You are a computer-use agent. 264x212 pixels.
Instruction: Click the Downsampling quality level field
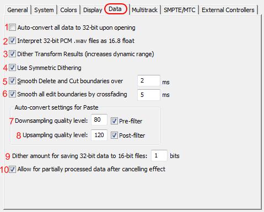tap(99, 119)
